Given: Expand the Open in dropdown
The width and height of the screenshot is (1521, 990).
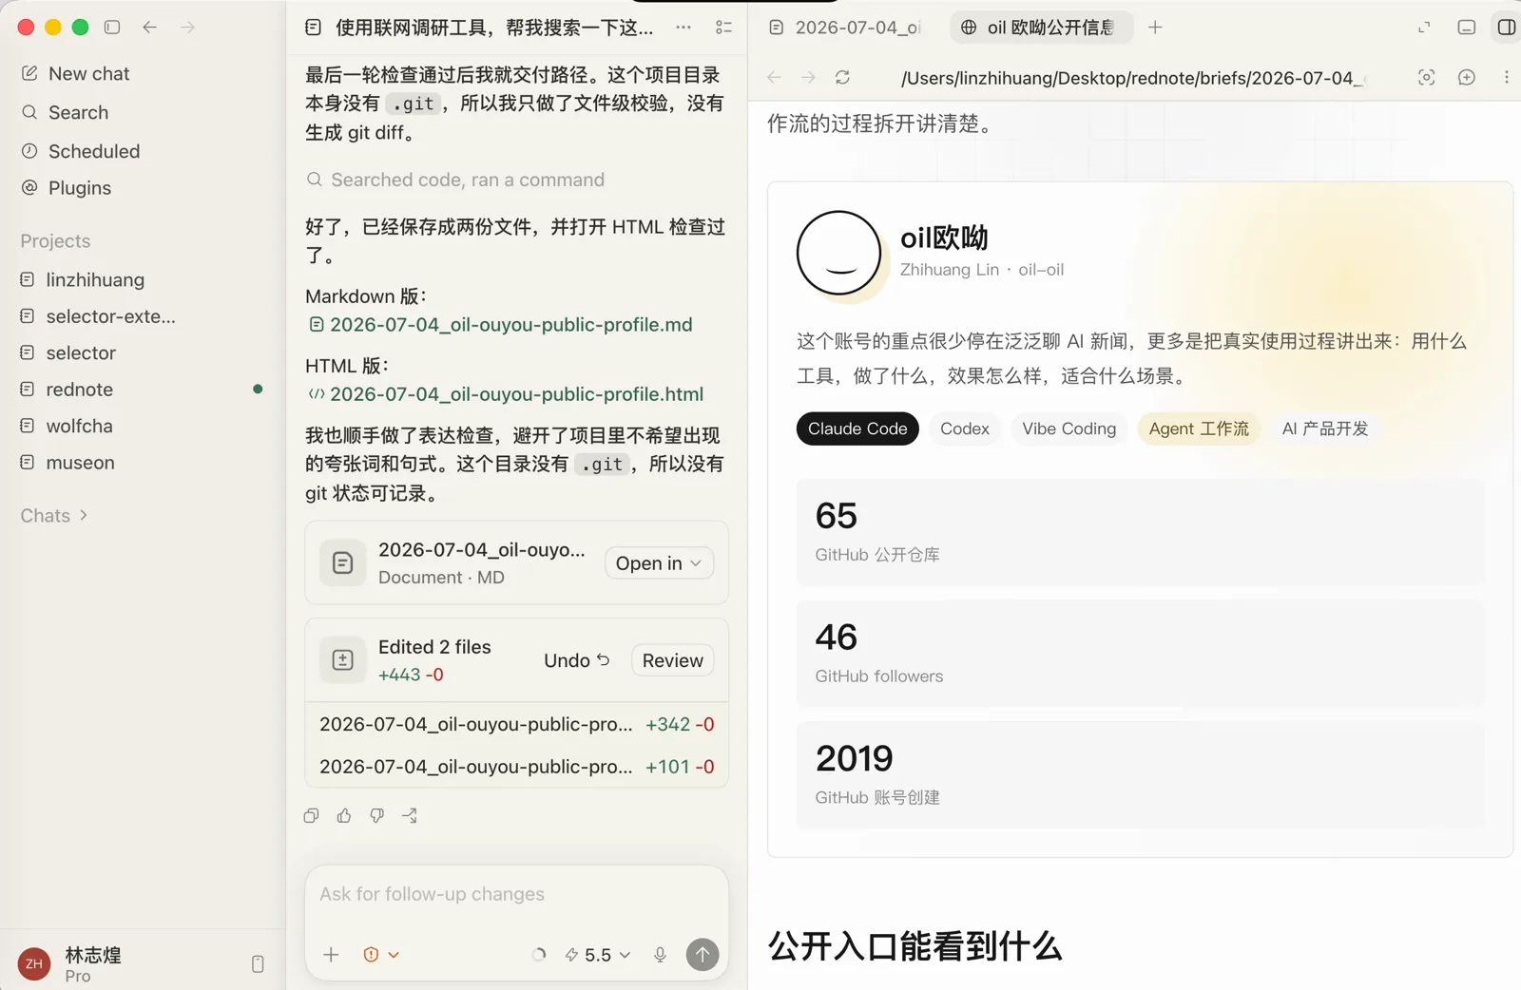Looking at the screenshot, I should (659, 563).
